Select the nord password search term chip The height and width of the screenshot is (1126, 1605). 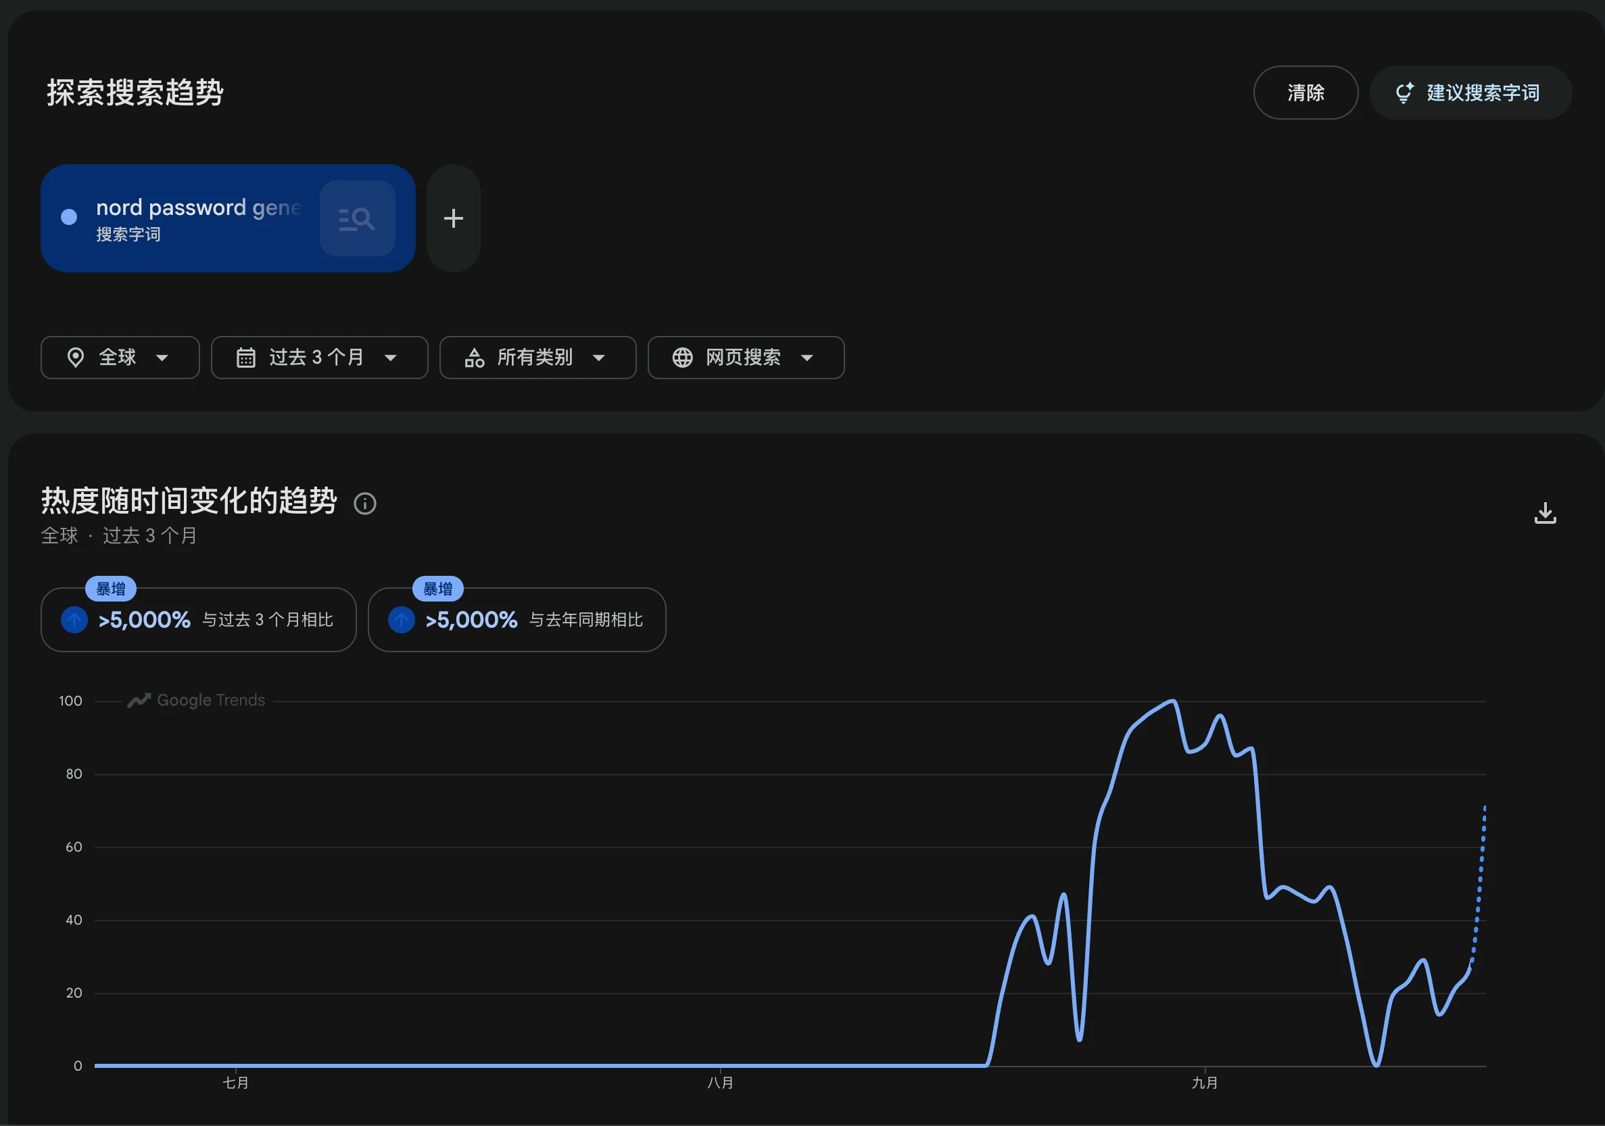[x=228, y=219]
